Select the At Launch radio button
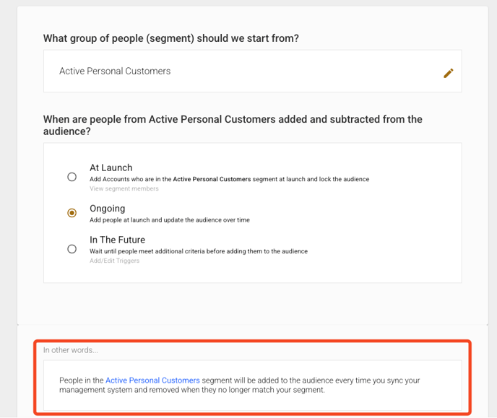497x418 pixels. (72, 177)
